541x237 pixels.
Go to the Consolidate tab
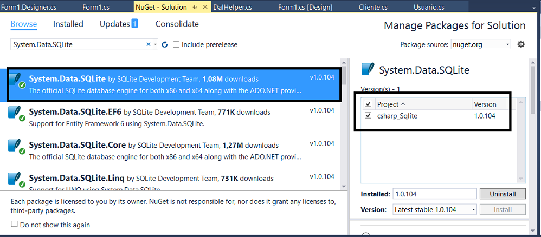pos(177,24)
